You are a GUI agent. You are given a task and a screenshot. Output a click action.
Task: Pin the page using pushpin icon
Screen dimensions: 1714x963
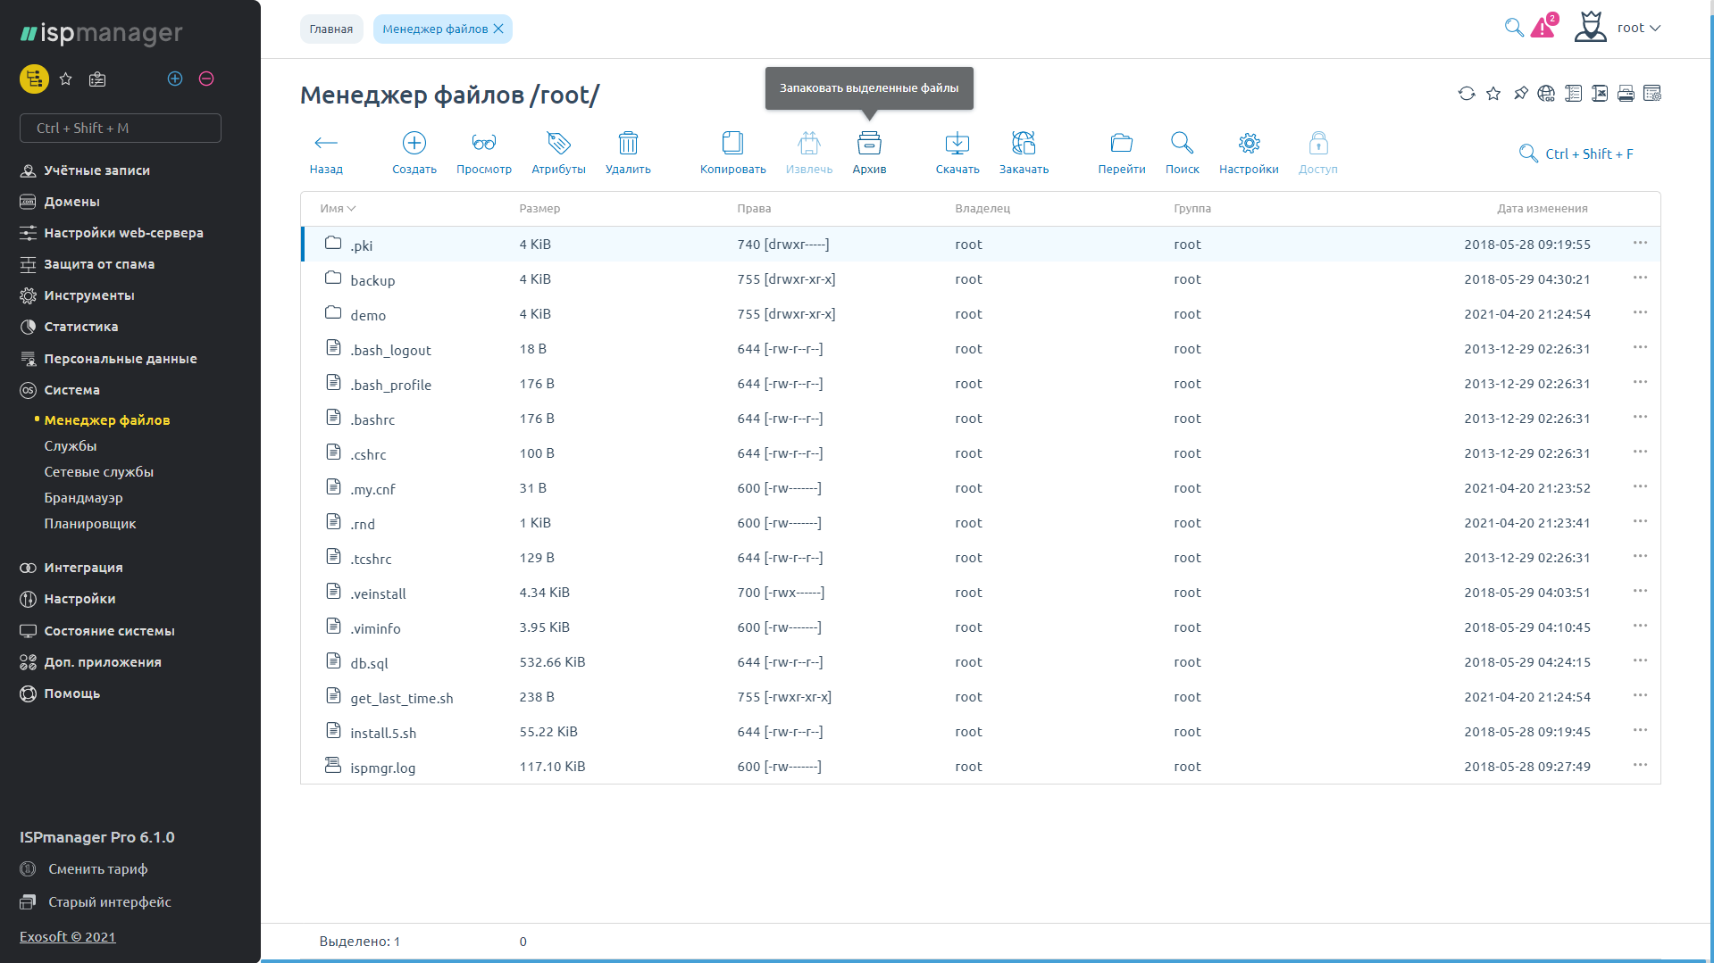click(1520, 94)
